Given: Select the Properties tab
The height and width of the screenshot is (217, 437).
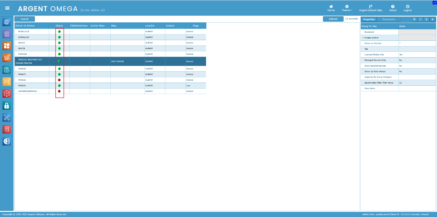Looking at the screenshot, I should pyautogui.click(x=369, y=19).
